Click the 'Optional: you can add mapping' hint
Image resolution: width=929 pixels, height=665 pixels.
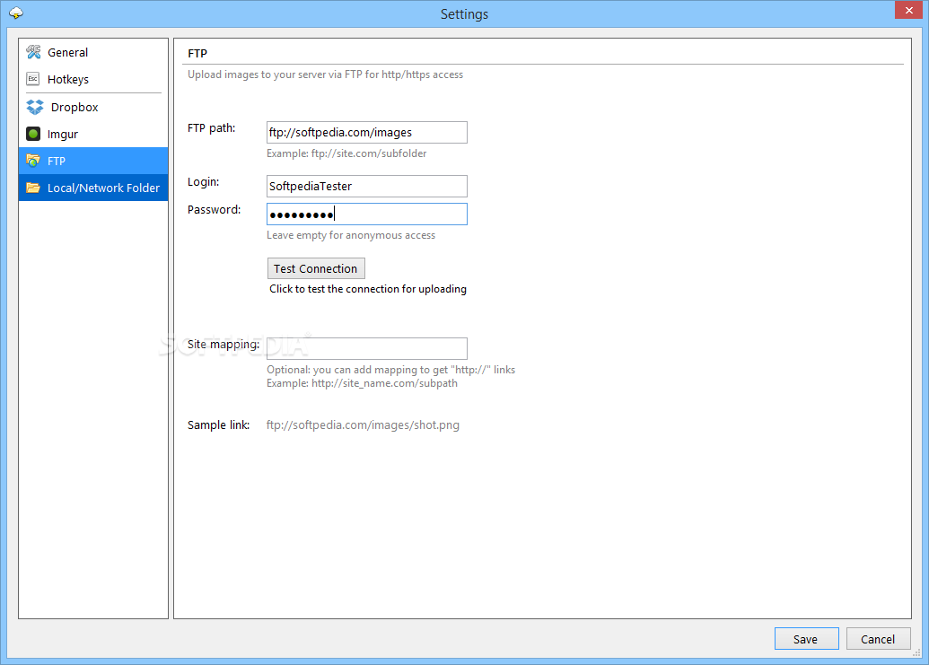click(x=391, y=370)
